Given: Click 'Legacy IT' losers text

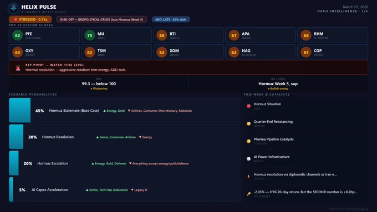Looking at the screenshot, I should 139,190.
